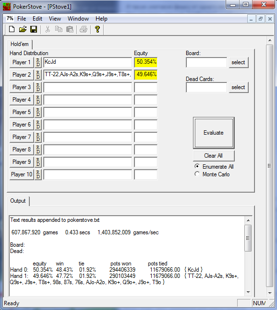Click the Player 5 button
277x310 pixels.
22,112
